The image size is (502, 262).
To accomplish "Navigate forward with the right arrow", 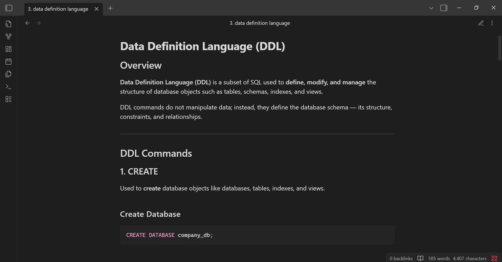I will tap(38, 23).
